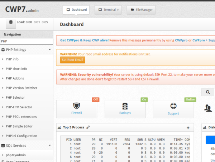Click the PID 1 root process row
Screen dimensions: 215x162
[x=128, y=144]
